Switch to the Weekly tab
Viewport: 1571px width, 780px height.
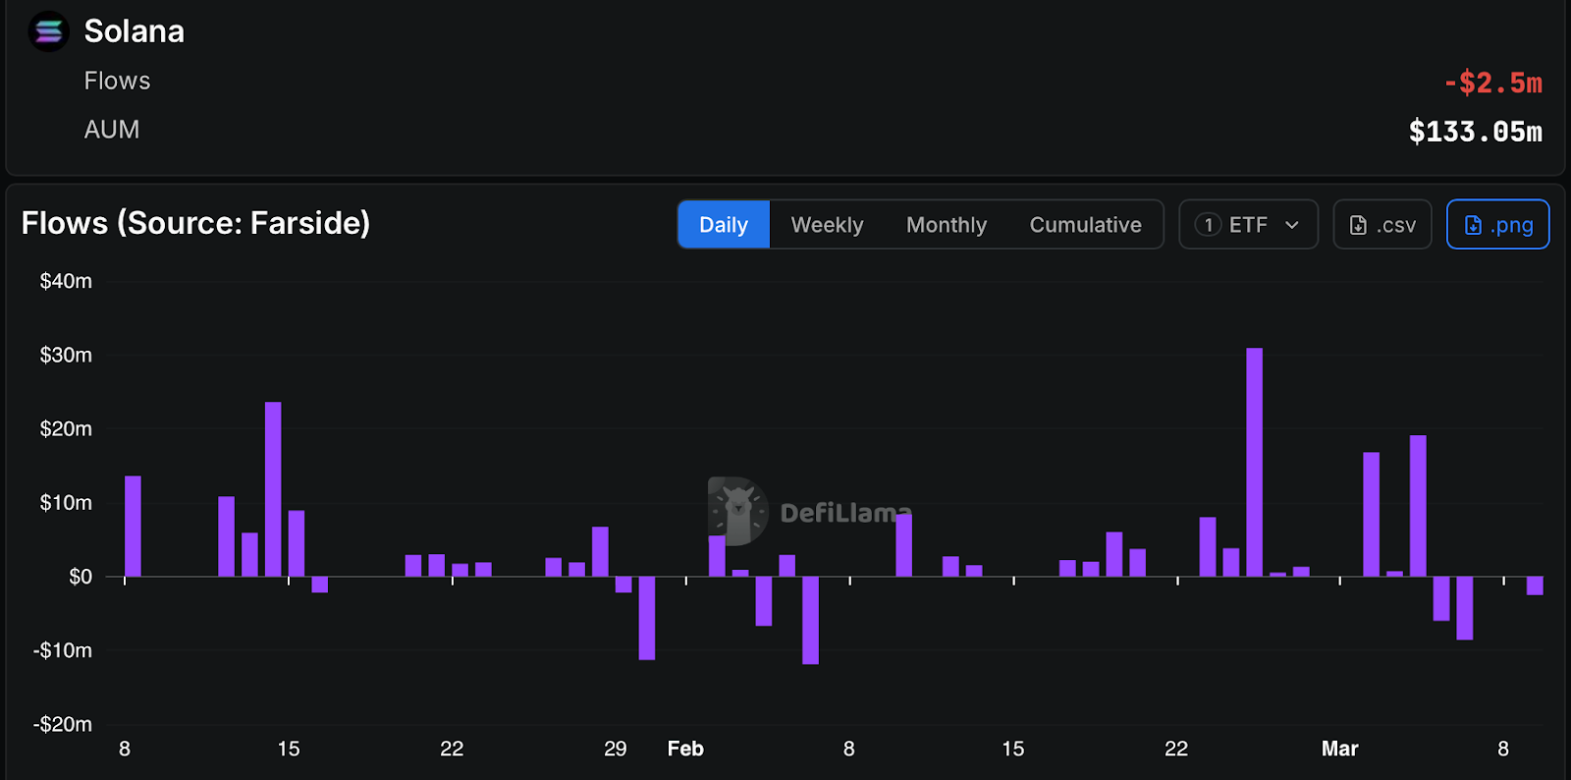[x=827, y=225]
